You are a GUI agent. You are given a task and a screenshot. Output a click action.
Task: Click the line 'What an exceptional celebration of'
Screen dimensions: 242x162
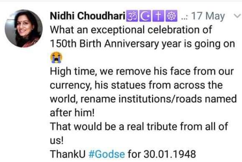click(x=131, y=30)
